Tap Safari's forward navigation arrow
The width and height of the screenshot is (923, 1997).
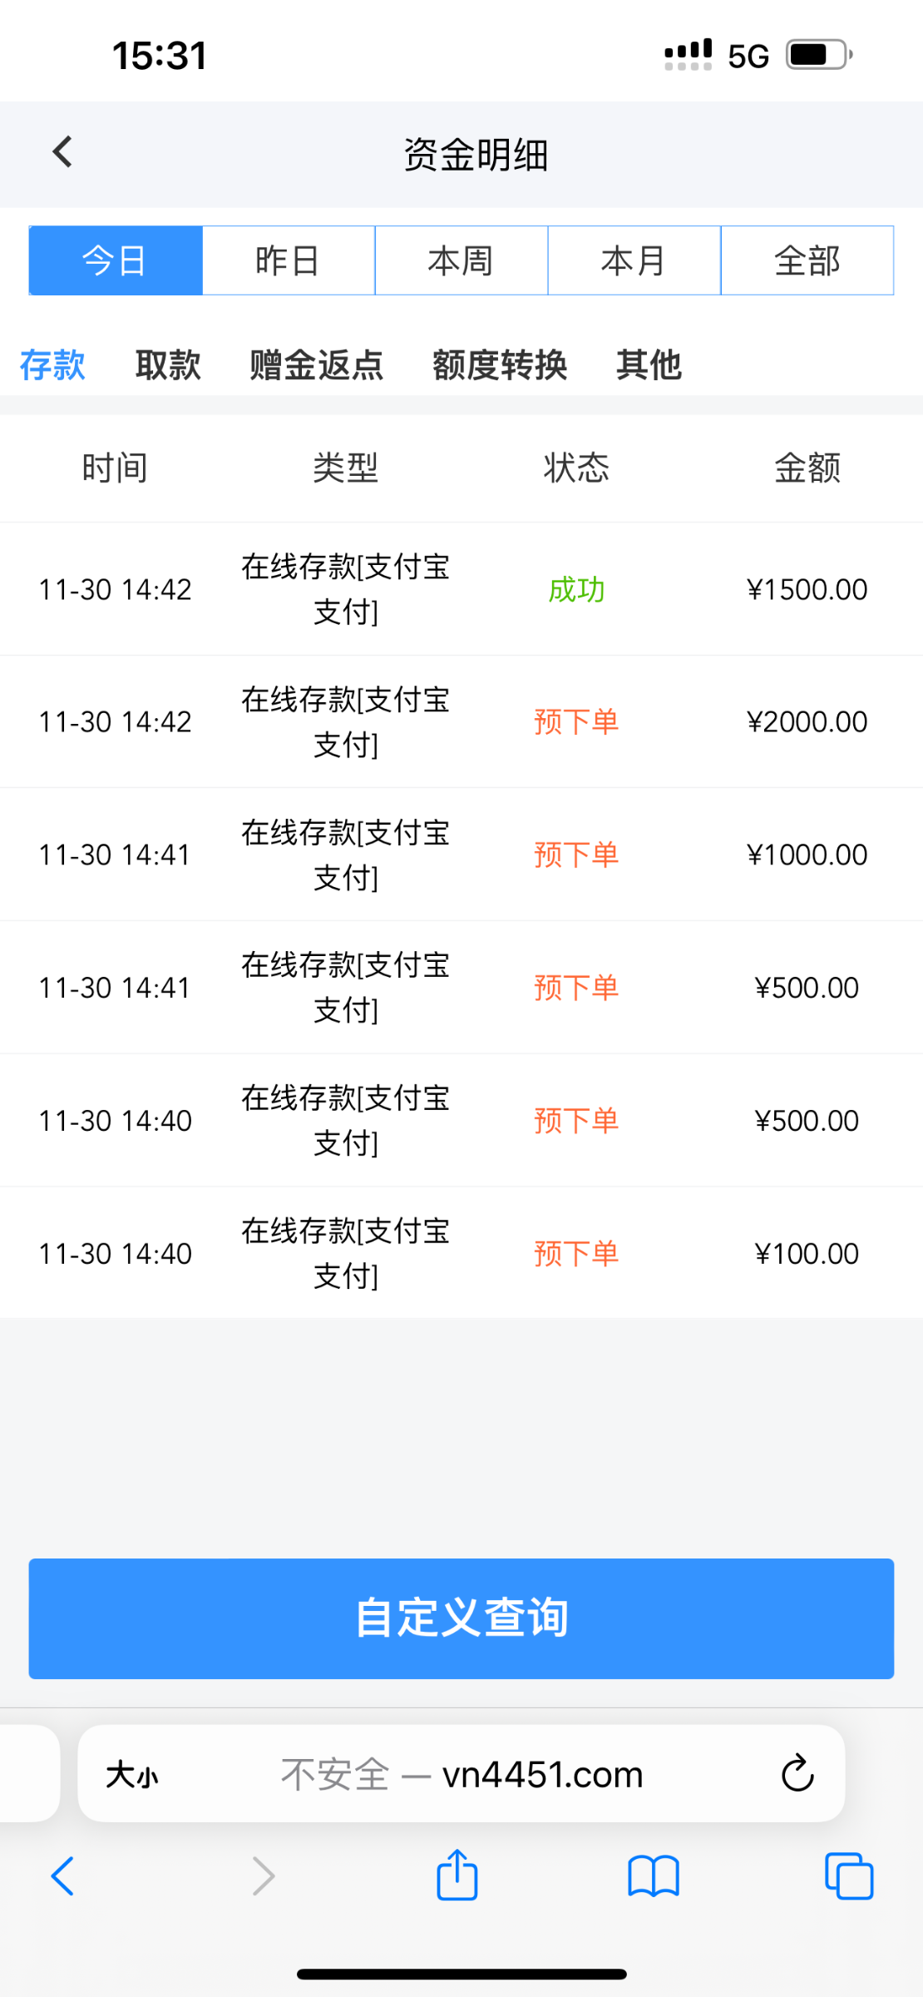click(x=263, y=1876)
